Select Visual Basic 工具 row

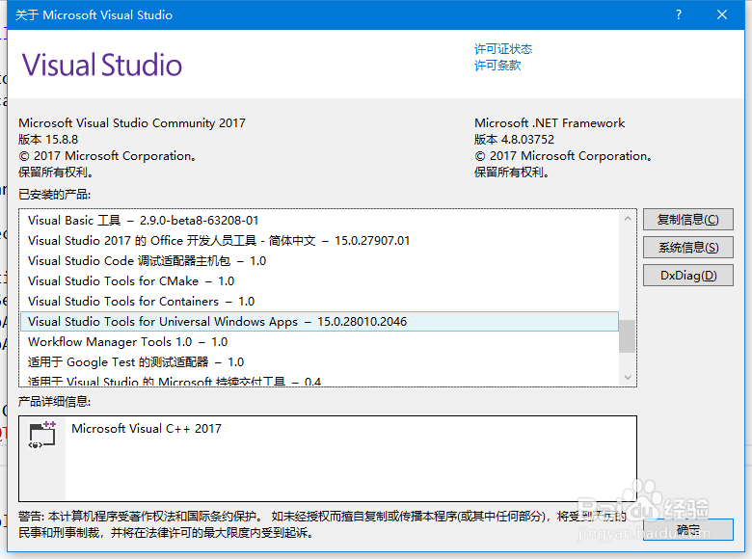(x=319, y=221)
